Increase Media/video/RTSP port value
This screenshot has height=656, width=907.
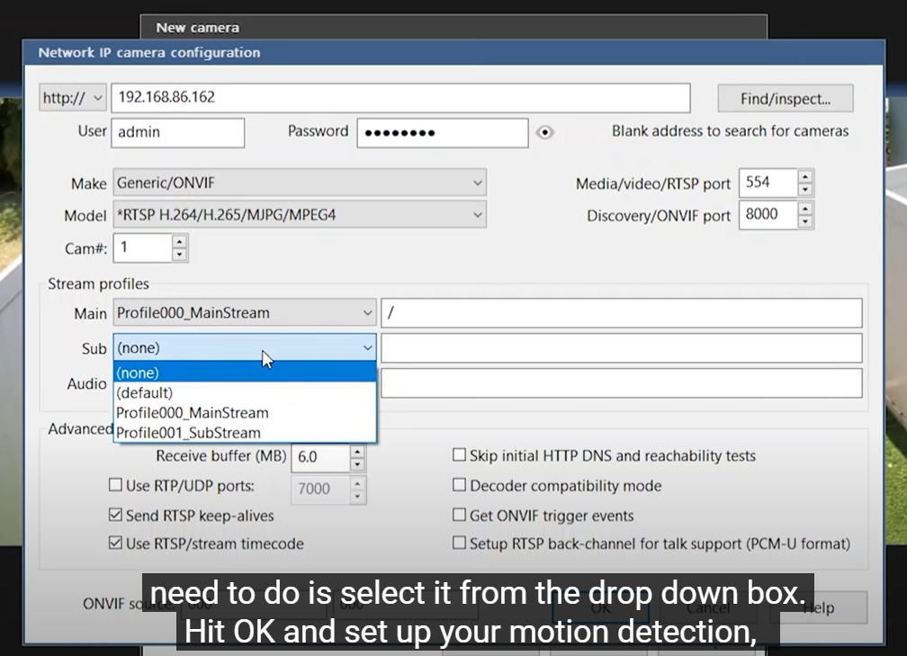(x=804, y=176)
